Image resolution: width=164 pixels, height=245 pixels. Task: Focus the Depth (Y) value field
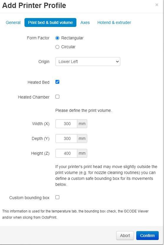pyautogui.click(x=66, y=138)
